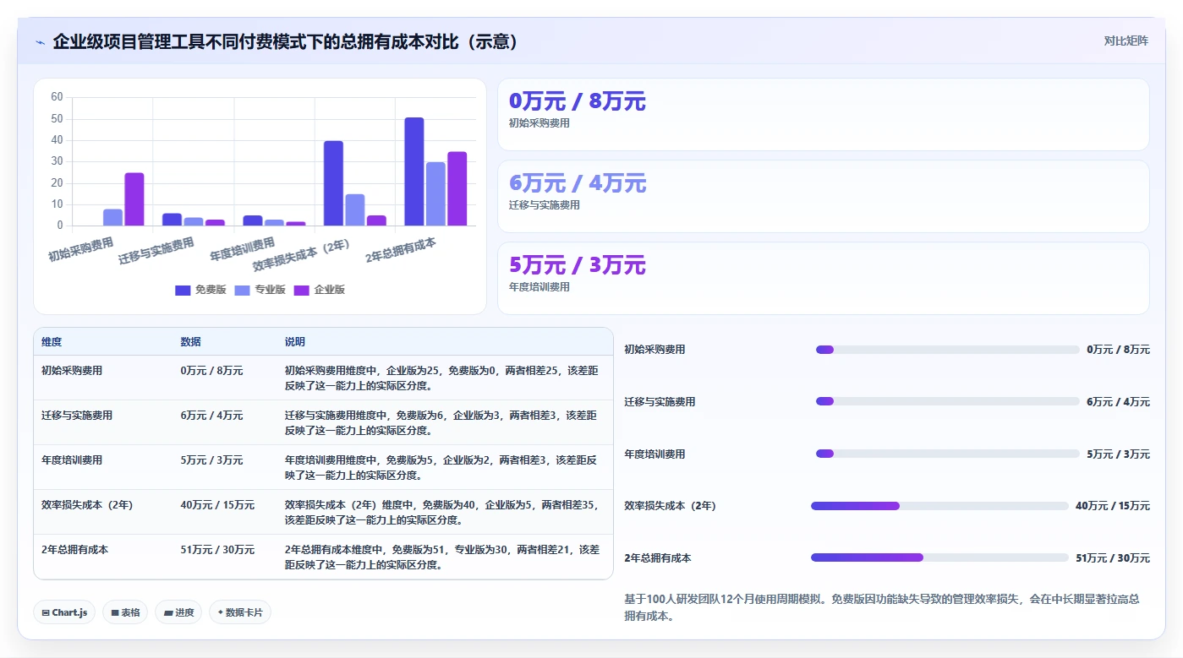Click the table cell 40万元 / 15万元
Screen dimensions: 1183x658
[x=217, y=505]
